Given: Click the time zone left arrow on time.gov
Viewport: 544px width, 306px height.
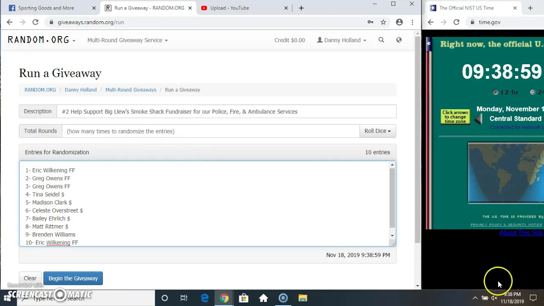Looking at the screenshot, I should (x=478, y=119).
